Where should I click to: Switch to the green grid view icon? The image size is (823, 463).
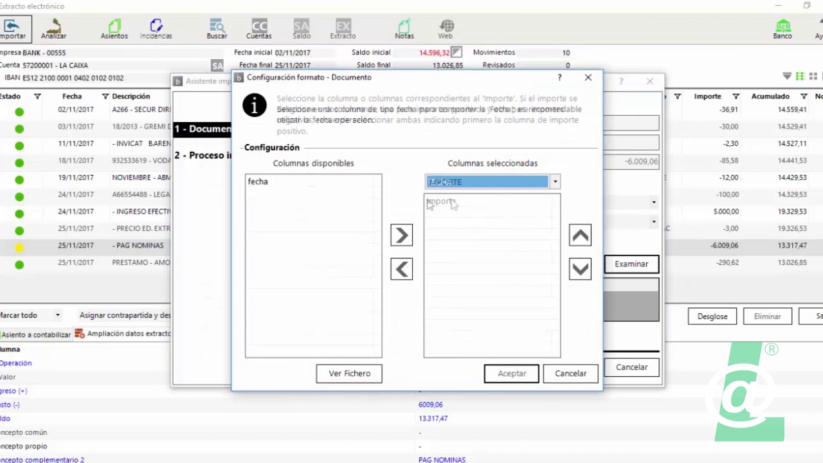800,76
